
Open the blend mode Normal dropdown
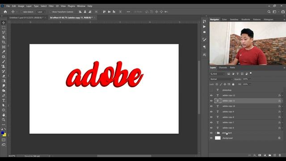(221, 79)
